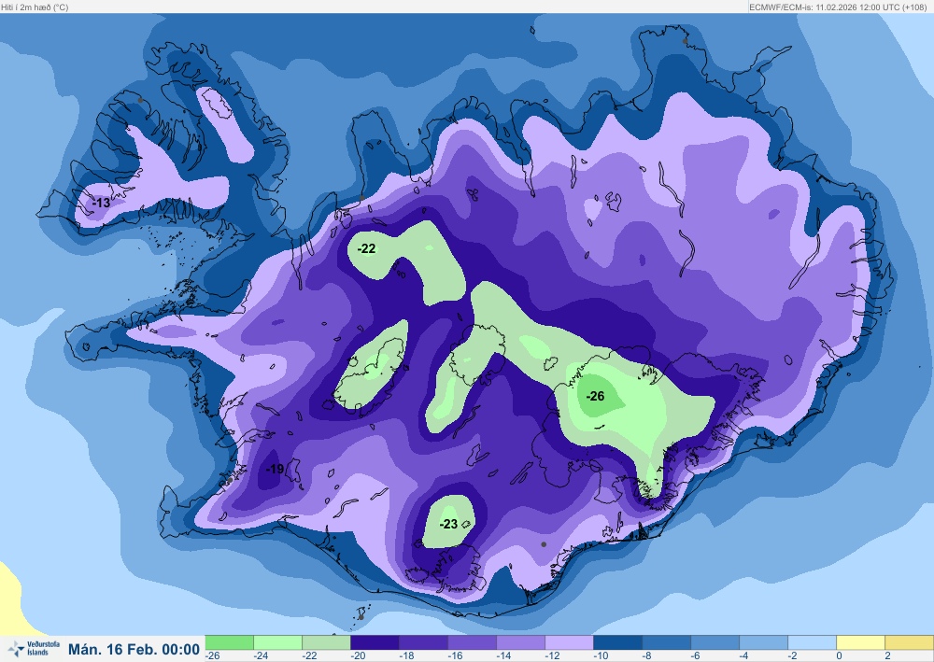Click the -19 temperature label in the southwest

tap(275, 469)
